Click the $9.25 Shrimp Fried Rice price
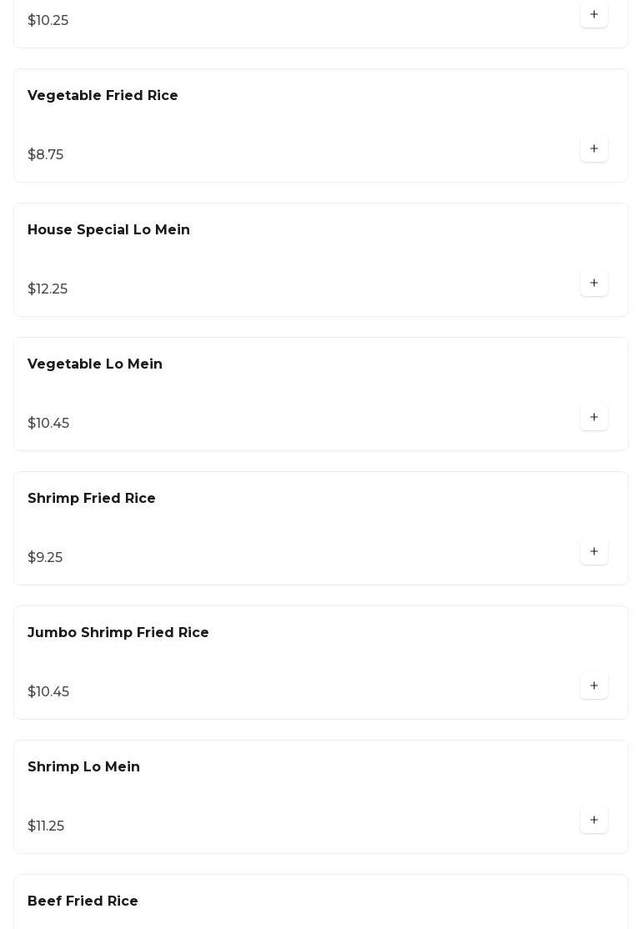The width and height of the screenshot is (642, 929). pos(45,558)
